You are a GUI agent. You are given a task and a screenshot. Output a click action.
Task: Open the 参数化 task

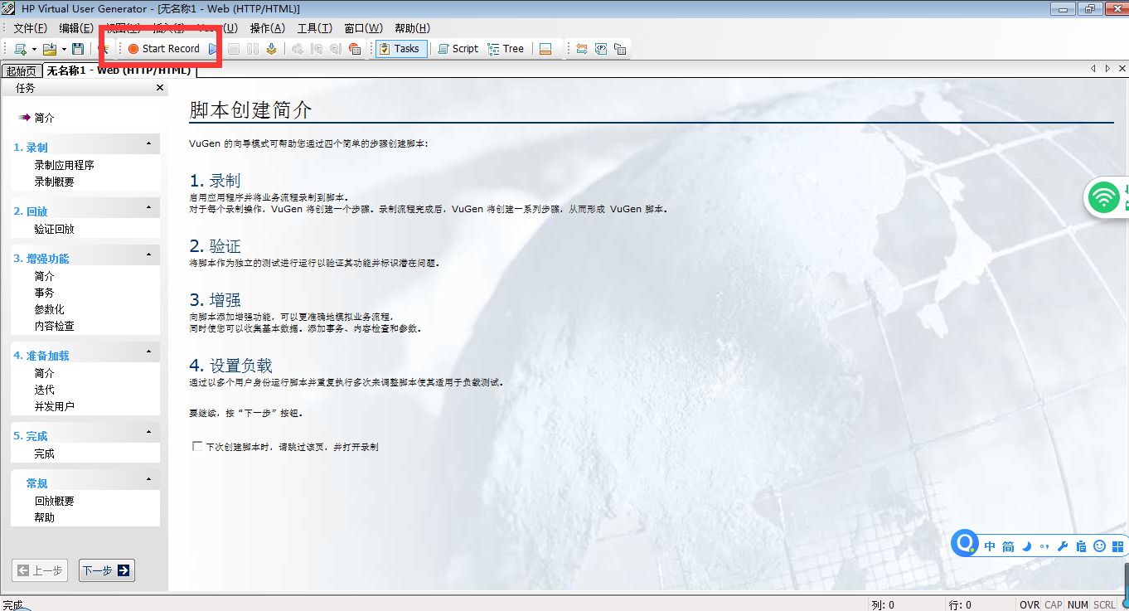(x=50, y=309)
